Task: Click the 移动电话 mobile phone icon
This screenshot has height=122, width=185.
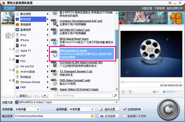Action: (17, 77)
